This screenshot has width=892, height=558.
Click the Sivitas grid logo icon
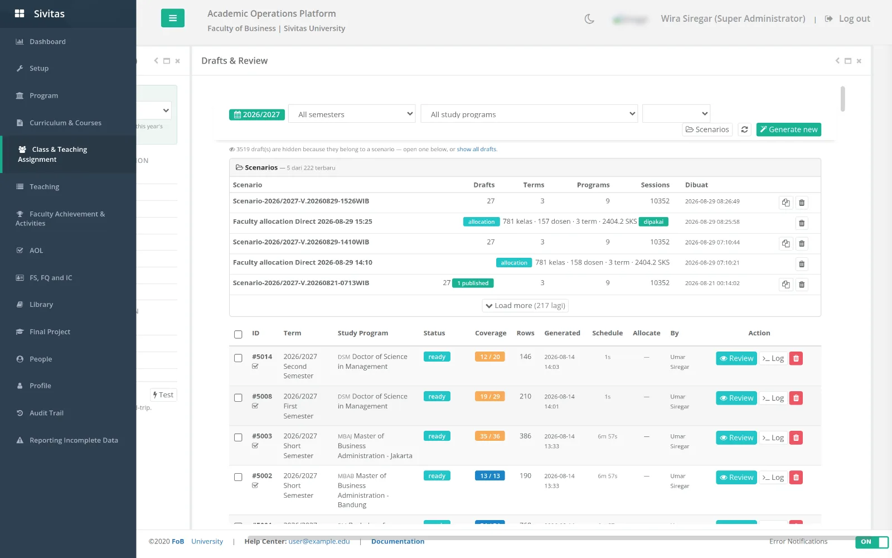(x=20, y=13)
